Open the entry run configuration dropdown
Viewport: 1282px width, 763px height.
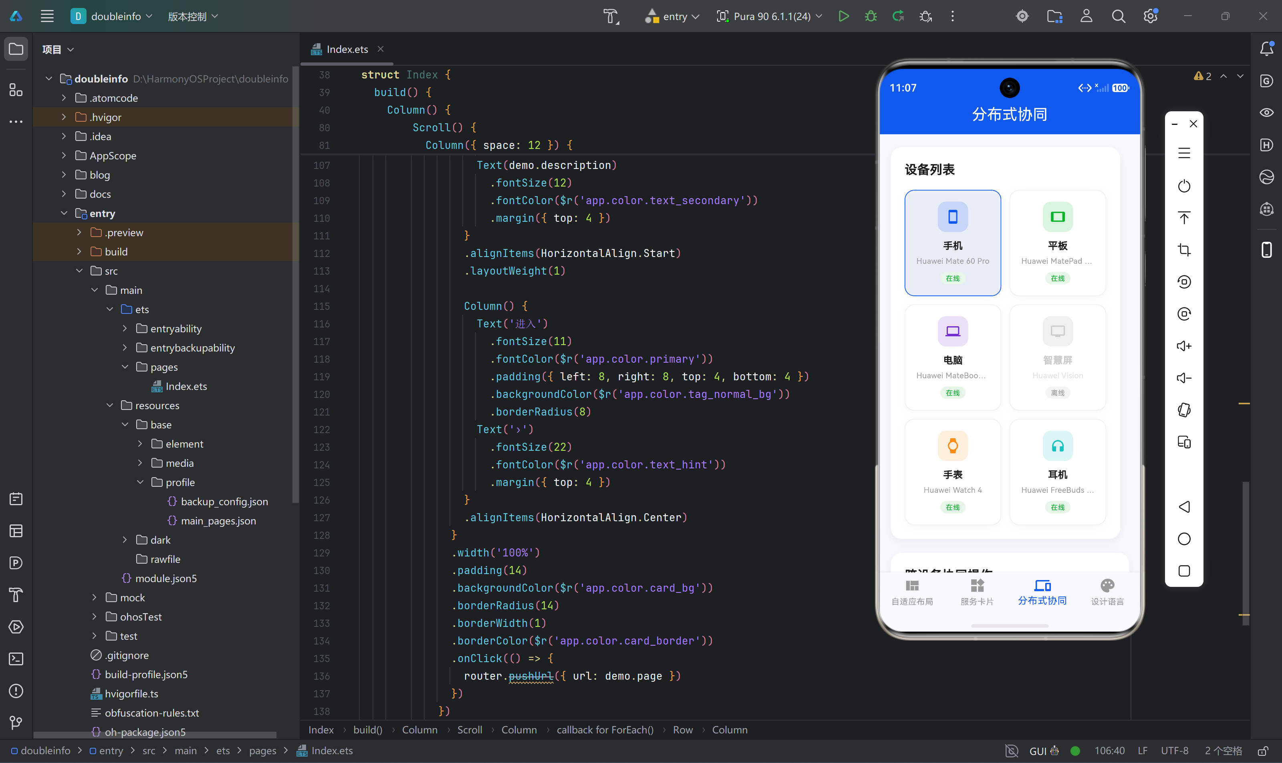point(672,16)
